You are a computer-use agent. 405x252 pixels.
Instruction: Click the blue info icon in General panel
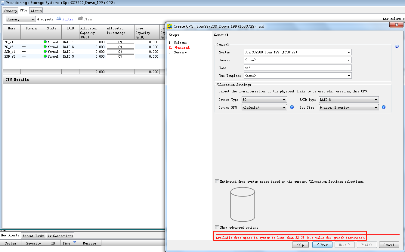point(397,46)
